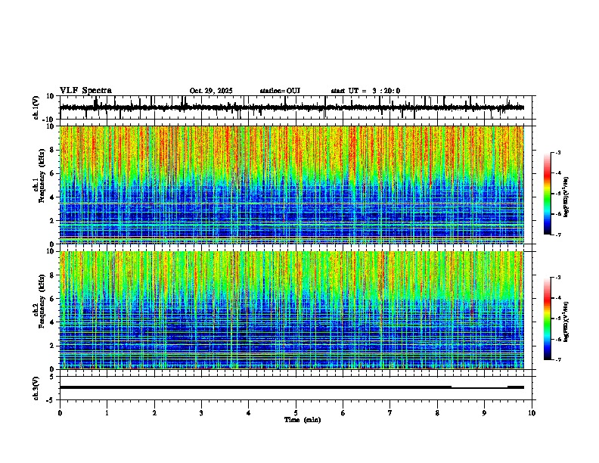Click the 'start UT = 3 :20: 0' text
Screen dimensions: 599x463
click(x=365, y=91)
